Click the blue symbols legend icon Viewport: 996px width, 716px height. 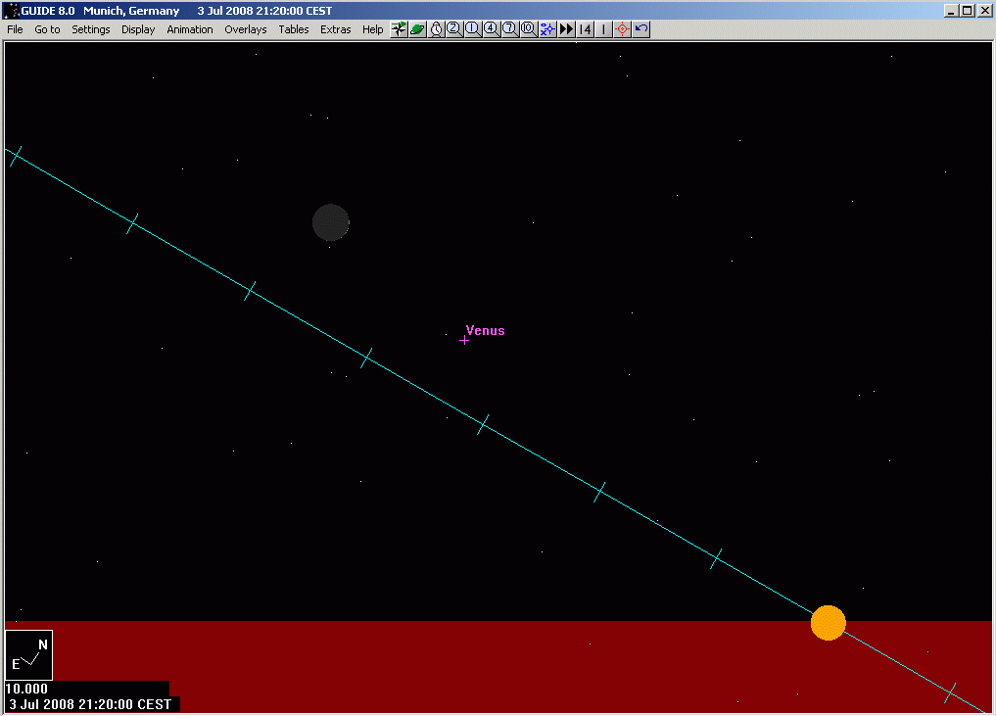point(546,29)
